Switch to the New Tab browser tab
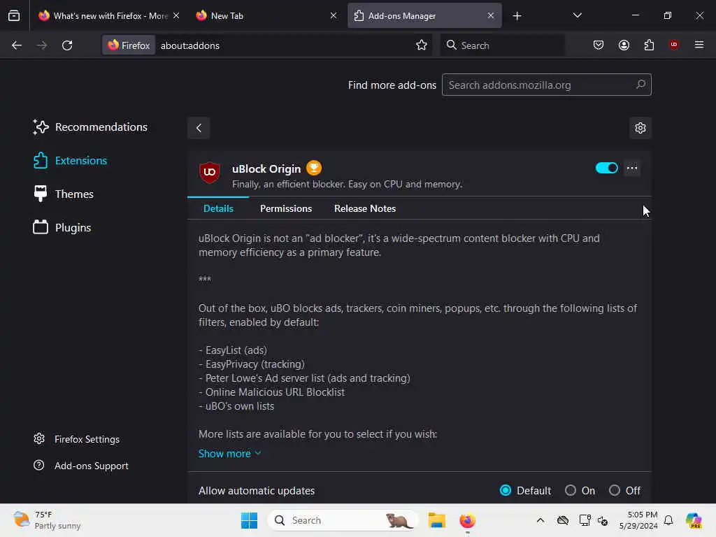The image size is (716, 537). click(x=266, y=16)
